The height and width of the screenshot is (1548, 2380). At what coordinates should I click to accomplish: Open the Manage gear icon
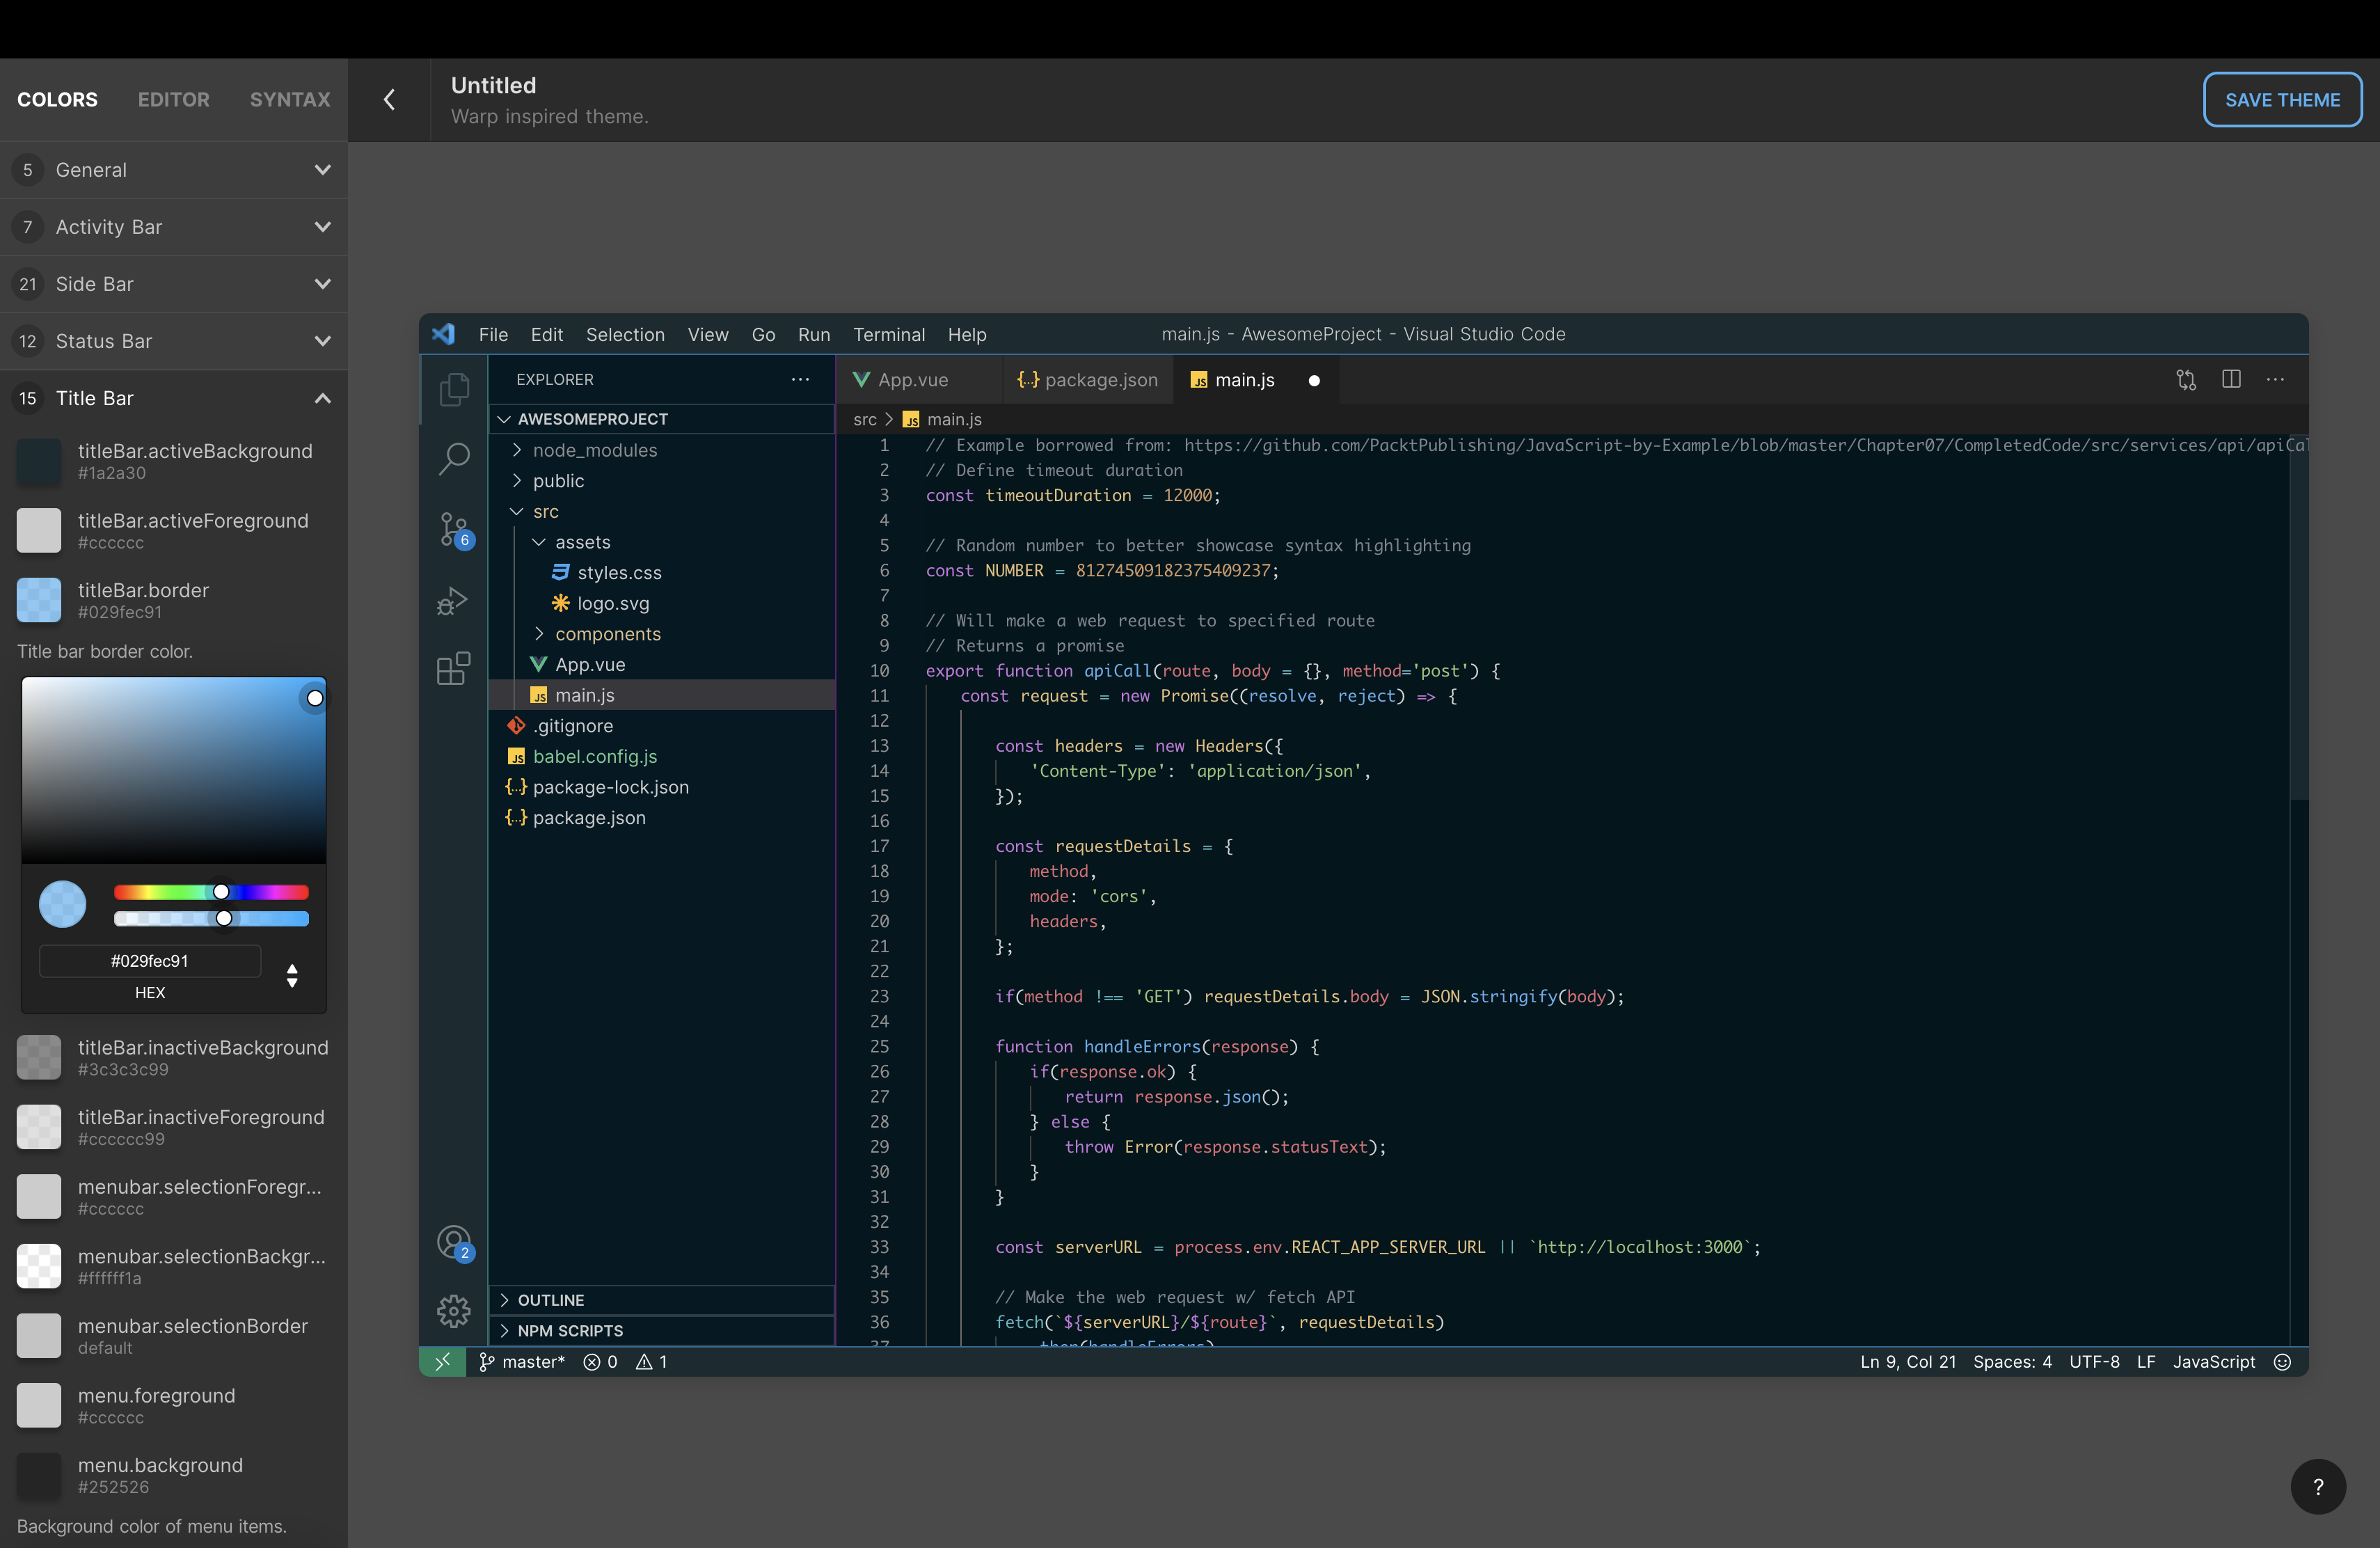point(454,1310)
